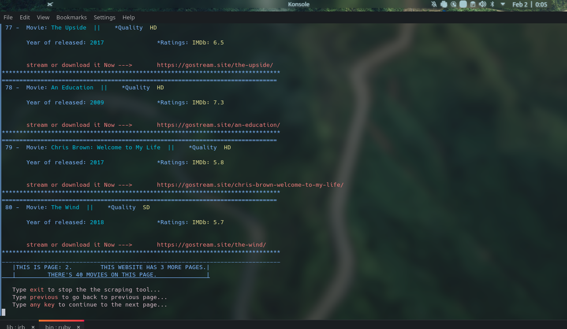Open the updates tray icon

[x=453, y=4]
